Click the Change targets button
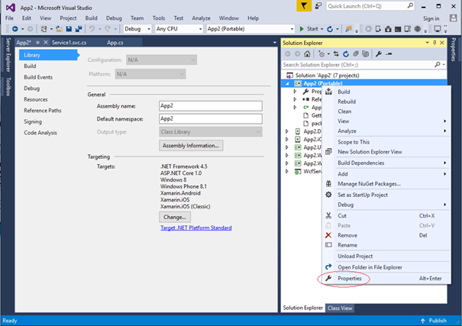Screen dimensions: 462x326 click(175, 217)
